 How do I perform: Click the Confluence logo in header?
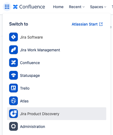tap(15, 7)
